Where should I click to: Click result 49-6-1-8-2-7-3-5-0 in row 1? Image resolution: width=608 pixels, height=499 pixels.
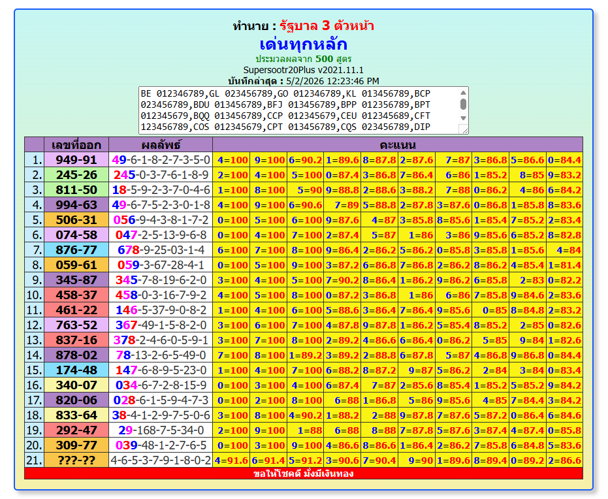161,160
